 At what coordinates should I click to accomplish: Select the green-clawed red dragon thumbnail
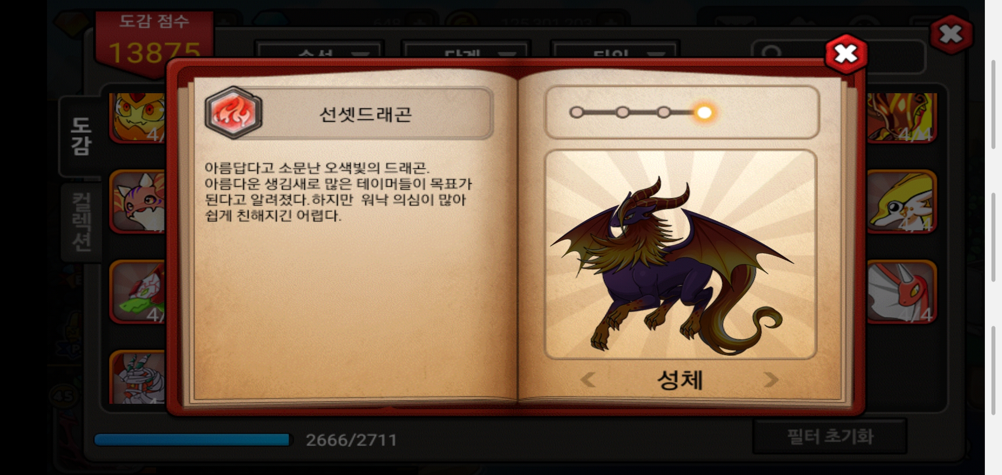coord(138,291)
